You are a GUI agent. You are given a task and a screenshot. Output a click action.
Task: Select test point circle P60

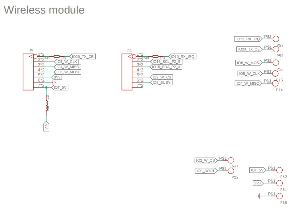pyautogui.click(x=279, y=196)
